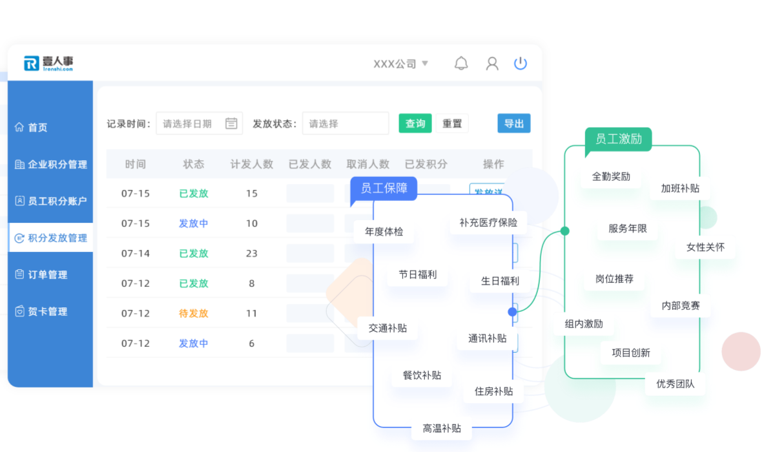Select the 女性关怀 tag

click(705, 247)
